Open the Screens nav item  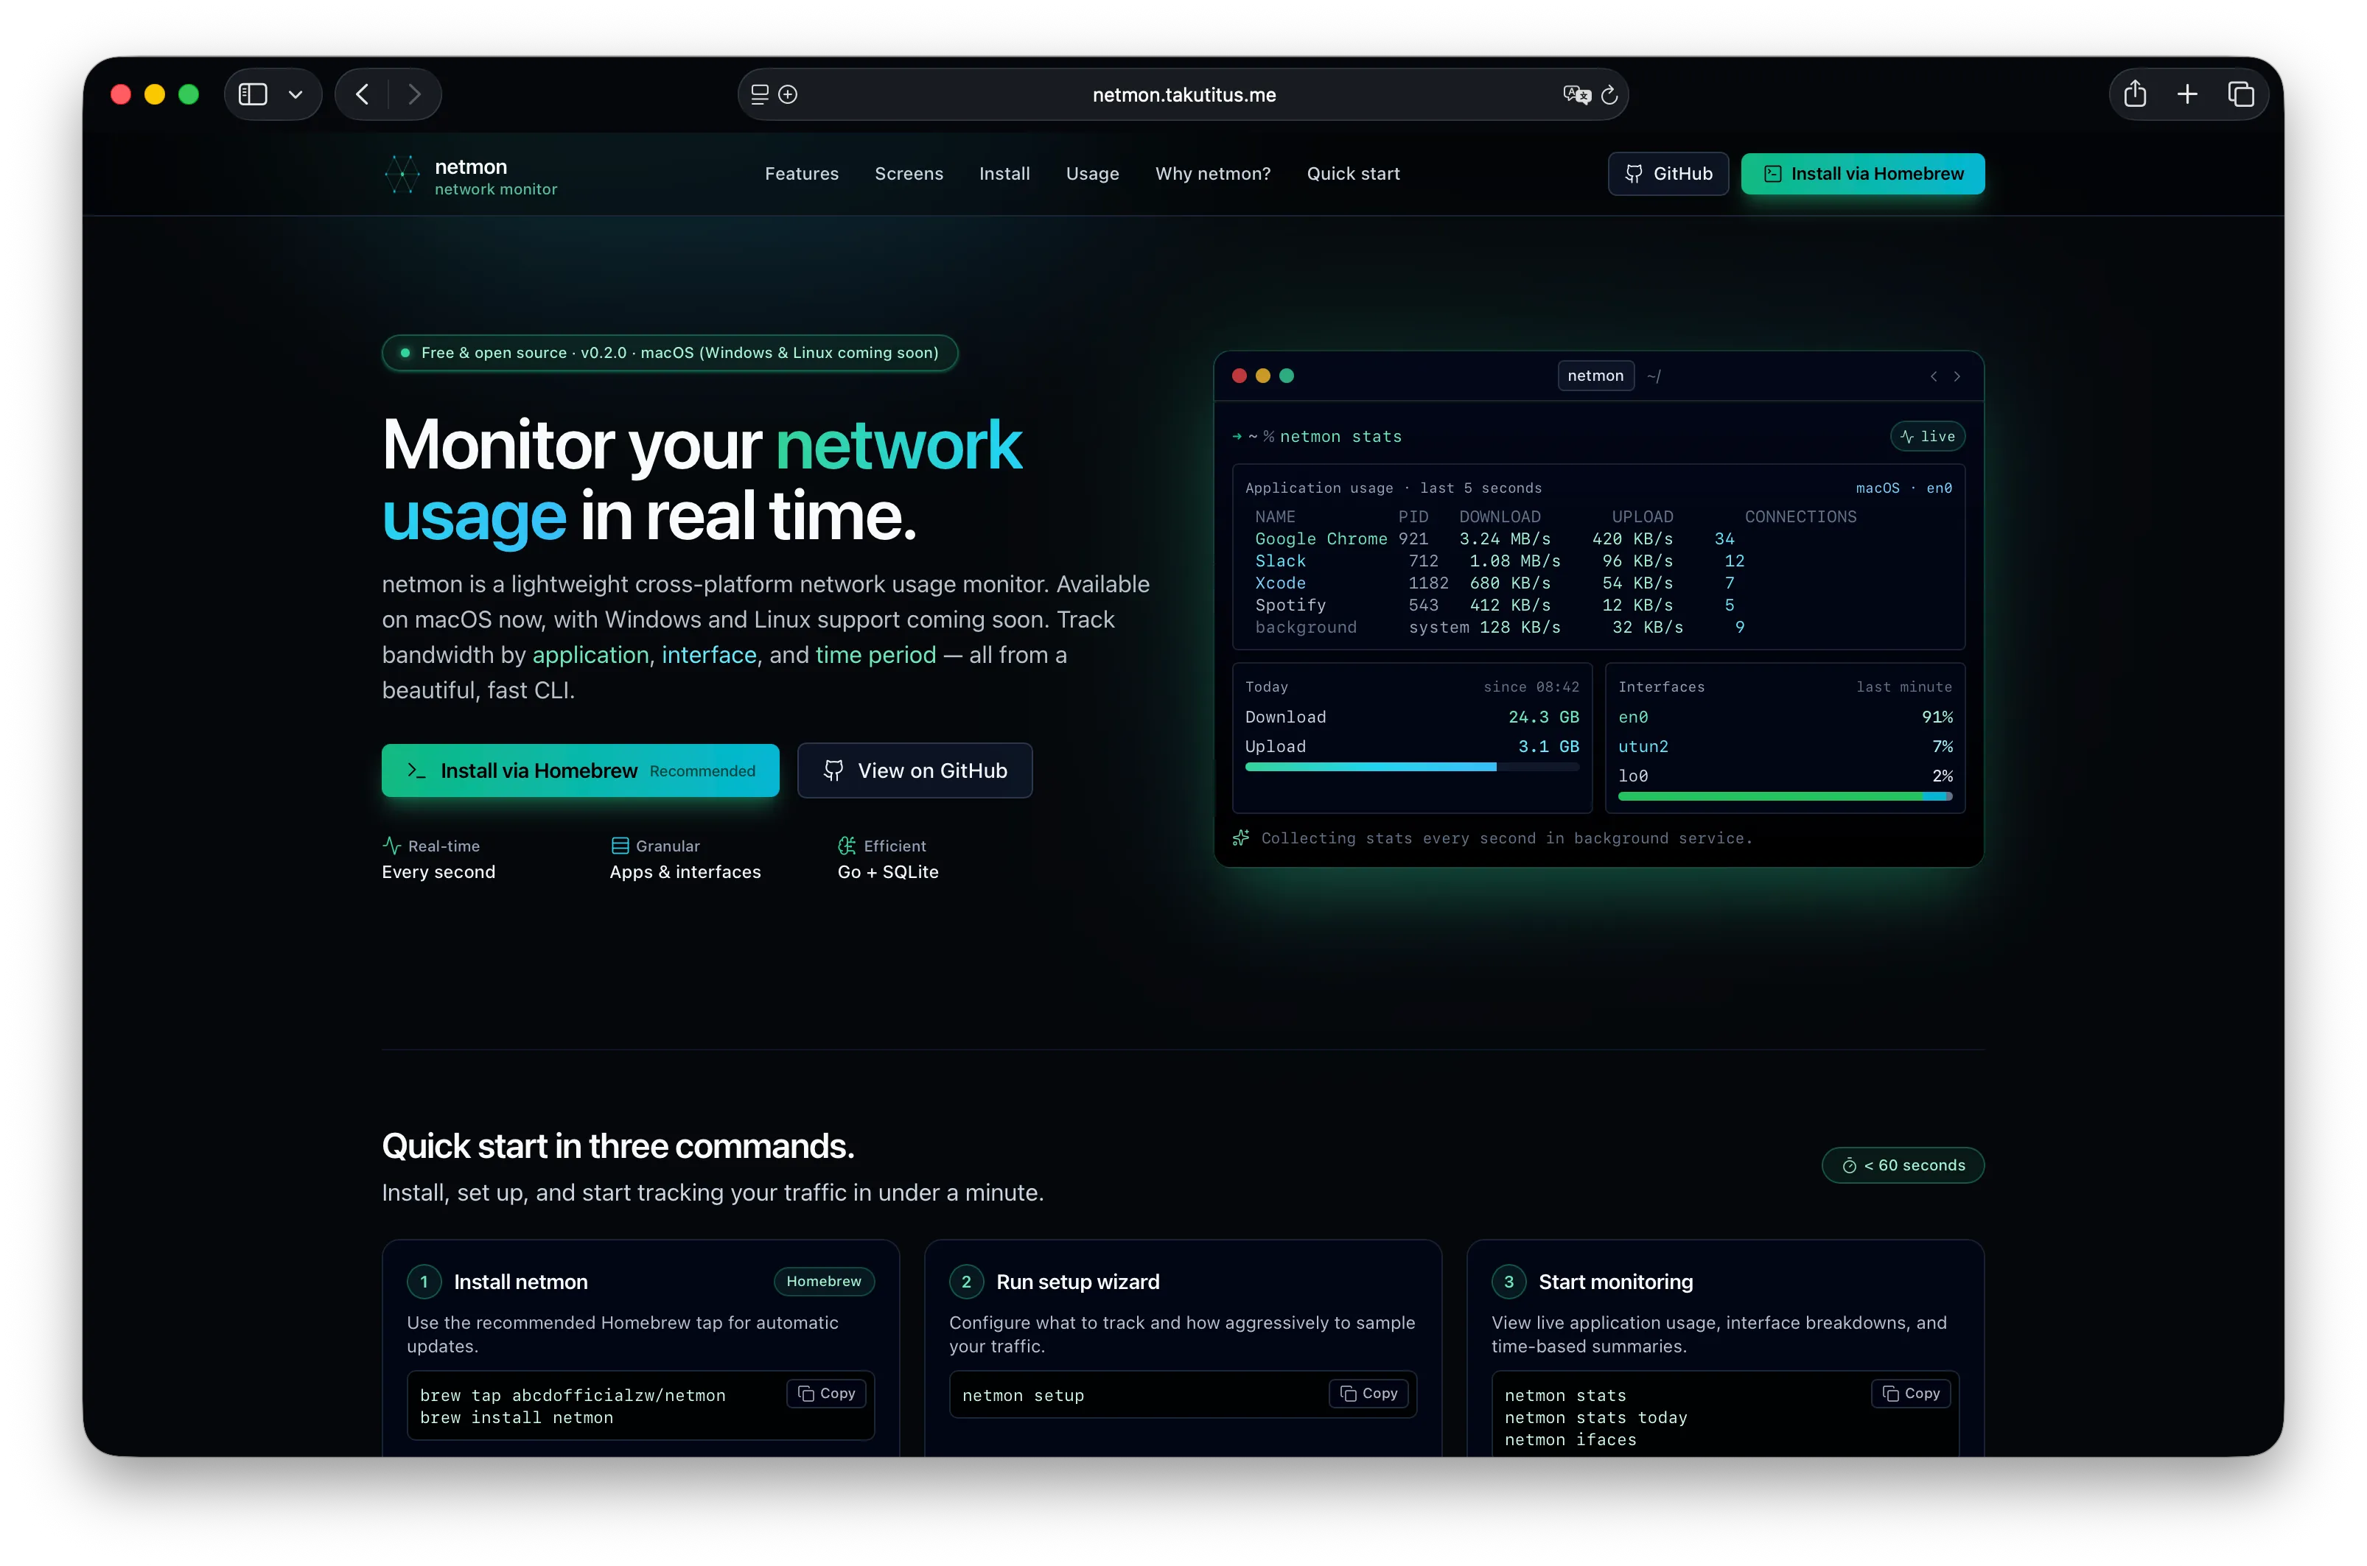908,174
